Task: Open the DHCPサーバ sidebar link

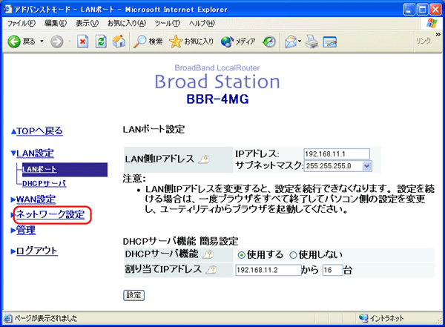Action: point(44,184)
